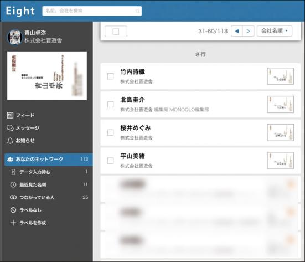The height and width of the screenshot is (262, 305).
Task: Go to previous page with left arrow
Action: pyautogui.click(x=237, y=31)
